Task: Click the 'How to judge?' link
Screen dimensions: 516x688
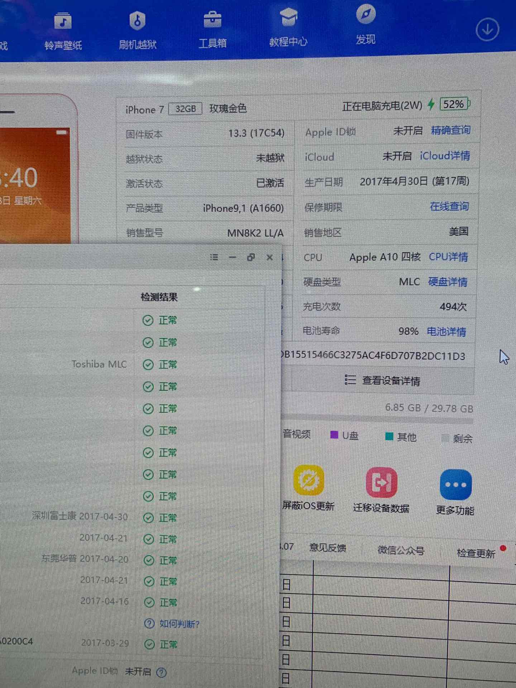Action: pyautogui.click(x=179, y=624)
